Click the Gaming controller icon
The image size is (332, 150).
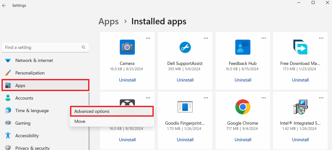click(x=8, y=123)
